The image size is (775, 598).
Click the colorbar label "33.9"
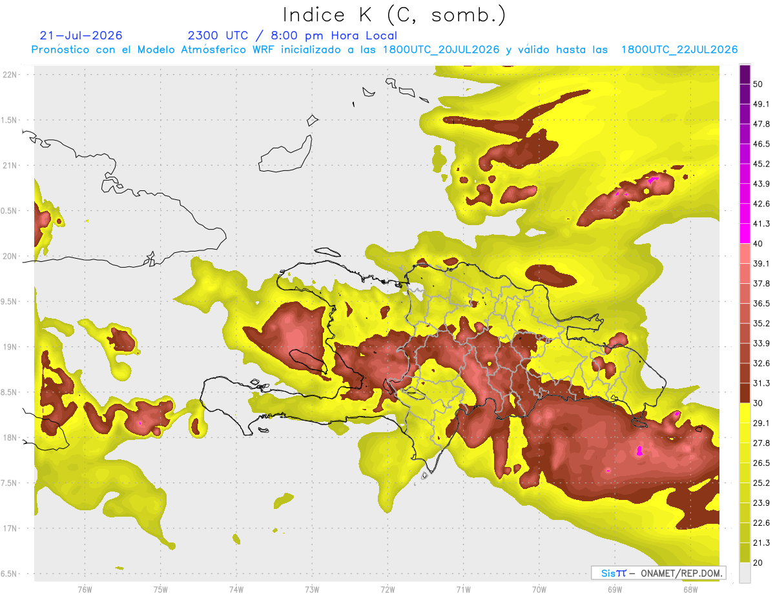click(761, 343)
